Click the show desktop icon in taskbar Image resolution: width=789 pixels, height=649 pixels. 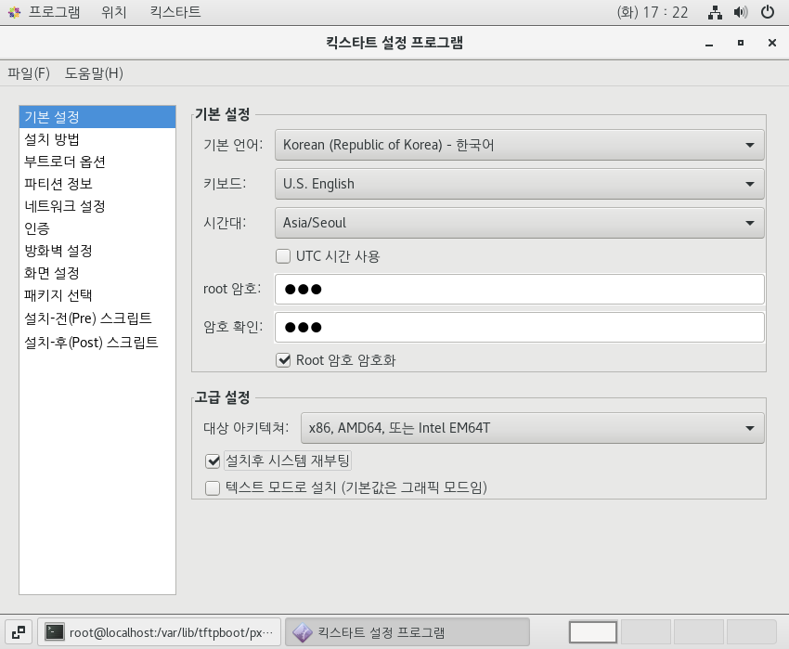(19, 632)
